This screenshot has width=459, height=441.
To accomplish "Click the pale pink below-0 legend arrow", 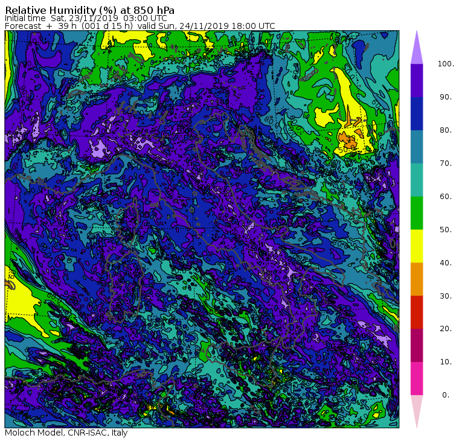I will pos(417,410).
